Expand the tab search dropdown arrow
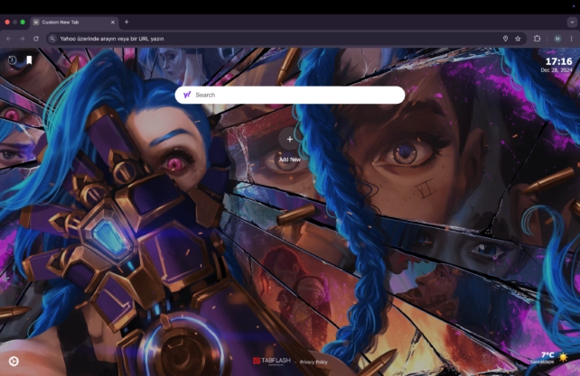This screenshot has height=376, width=580. click(572, 23)
